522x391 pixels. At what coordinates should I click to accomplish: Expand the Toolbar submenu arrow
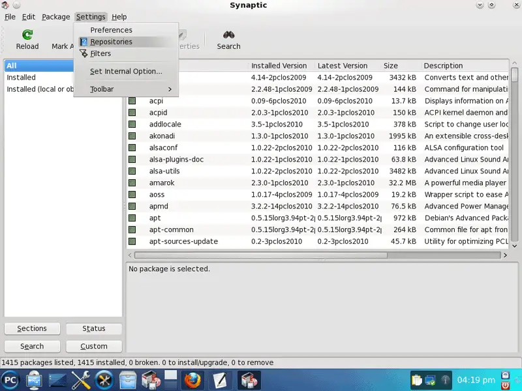coord(170,89)
